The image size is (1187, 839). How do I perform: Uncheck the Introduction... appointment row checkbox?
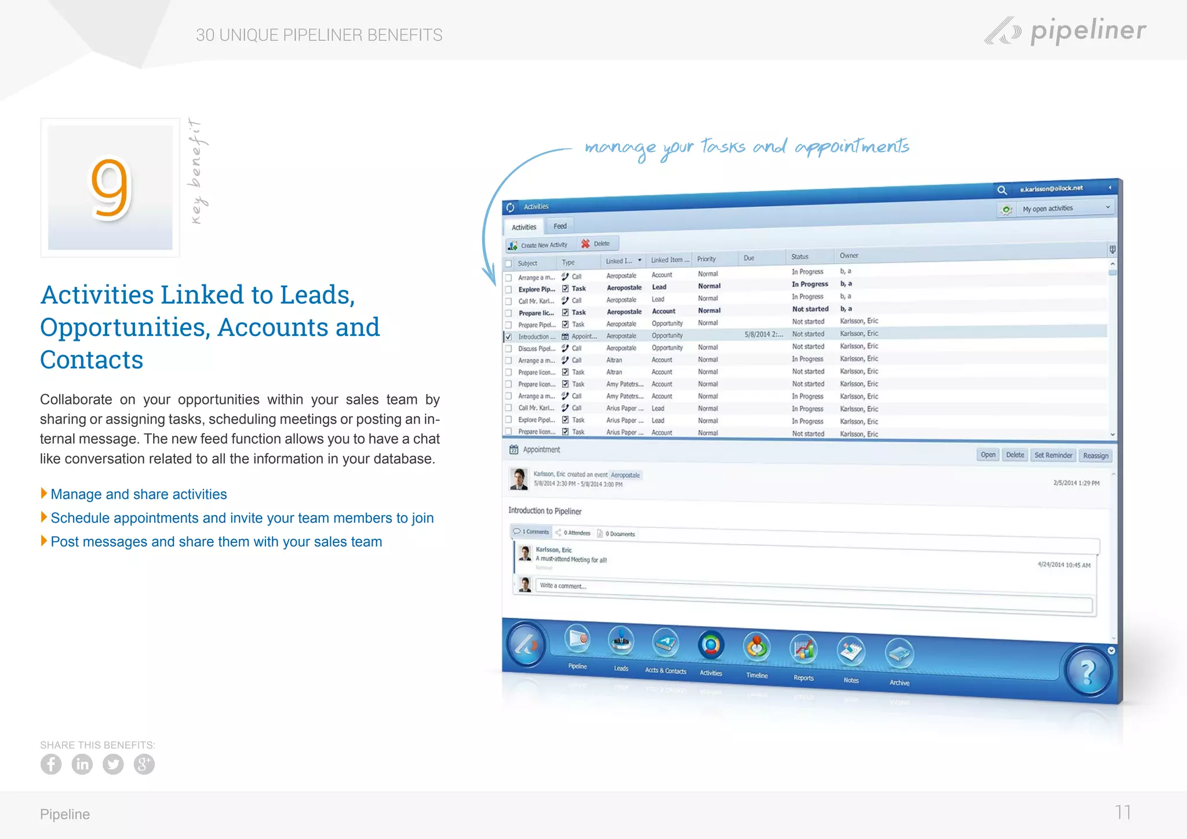pos(509,337)
